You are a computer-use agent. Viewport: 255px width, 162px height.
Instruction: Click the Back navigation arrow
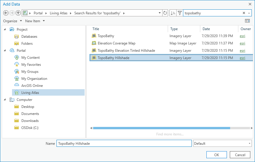click(x=6, y=13)
